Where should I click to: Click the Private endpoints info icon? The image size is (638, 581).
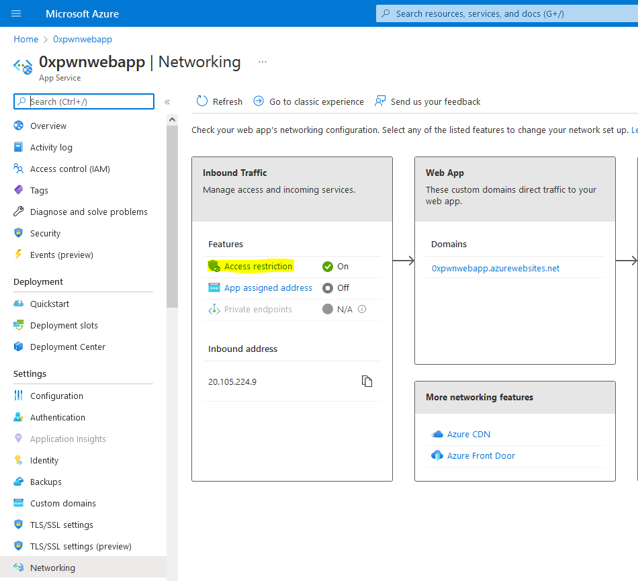tap(362, 310)
